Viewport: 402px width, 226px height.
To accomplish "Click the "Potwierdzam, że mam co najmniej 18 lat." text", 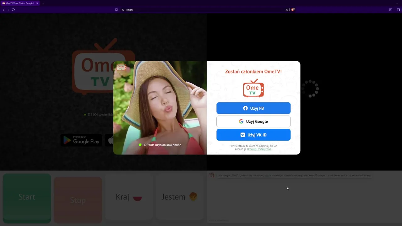I will (x=253, y=146).
